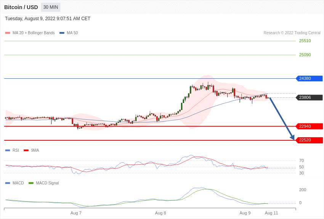Click the MA 50 blue legend swatch

(x=62, y=33)
